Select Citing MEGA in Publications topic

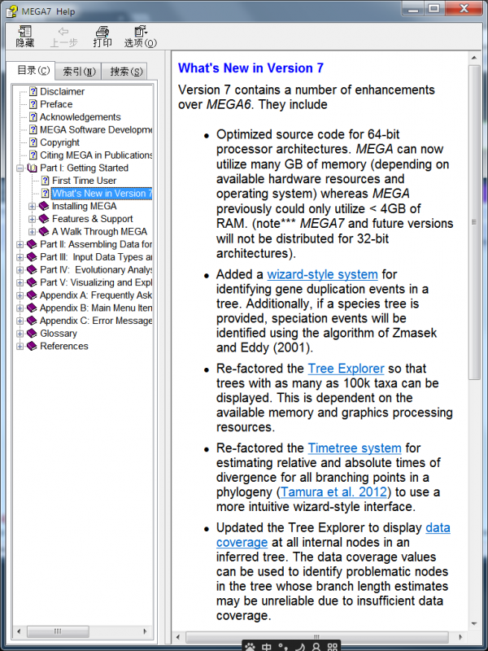pyautogui.click(x=96, y=155)
